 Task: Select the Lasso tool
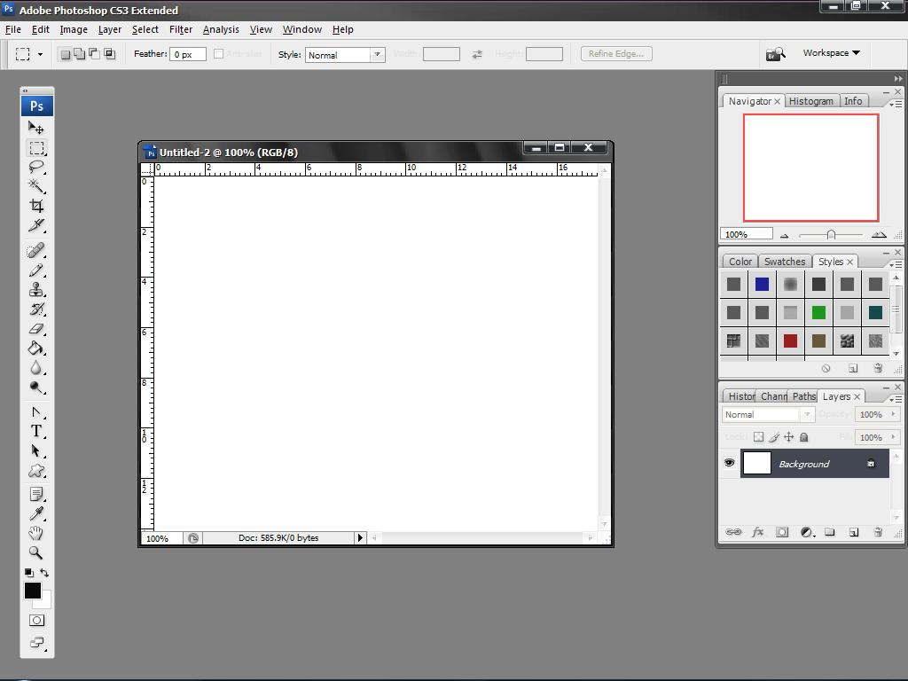coord(36,167)
